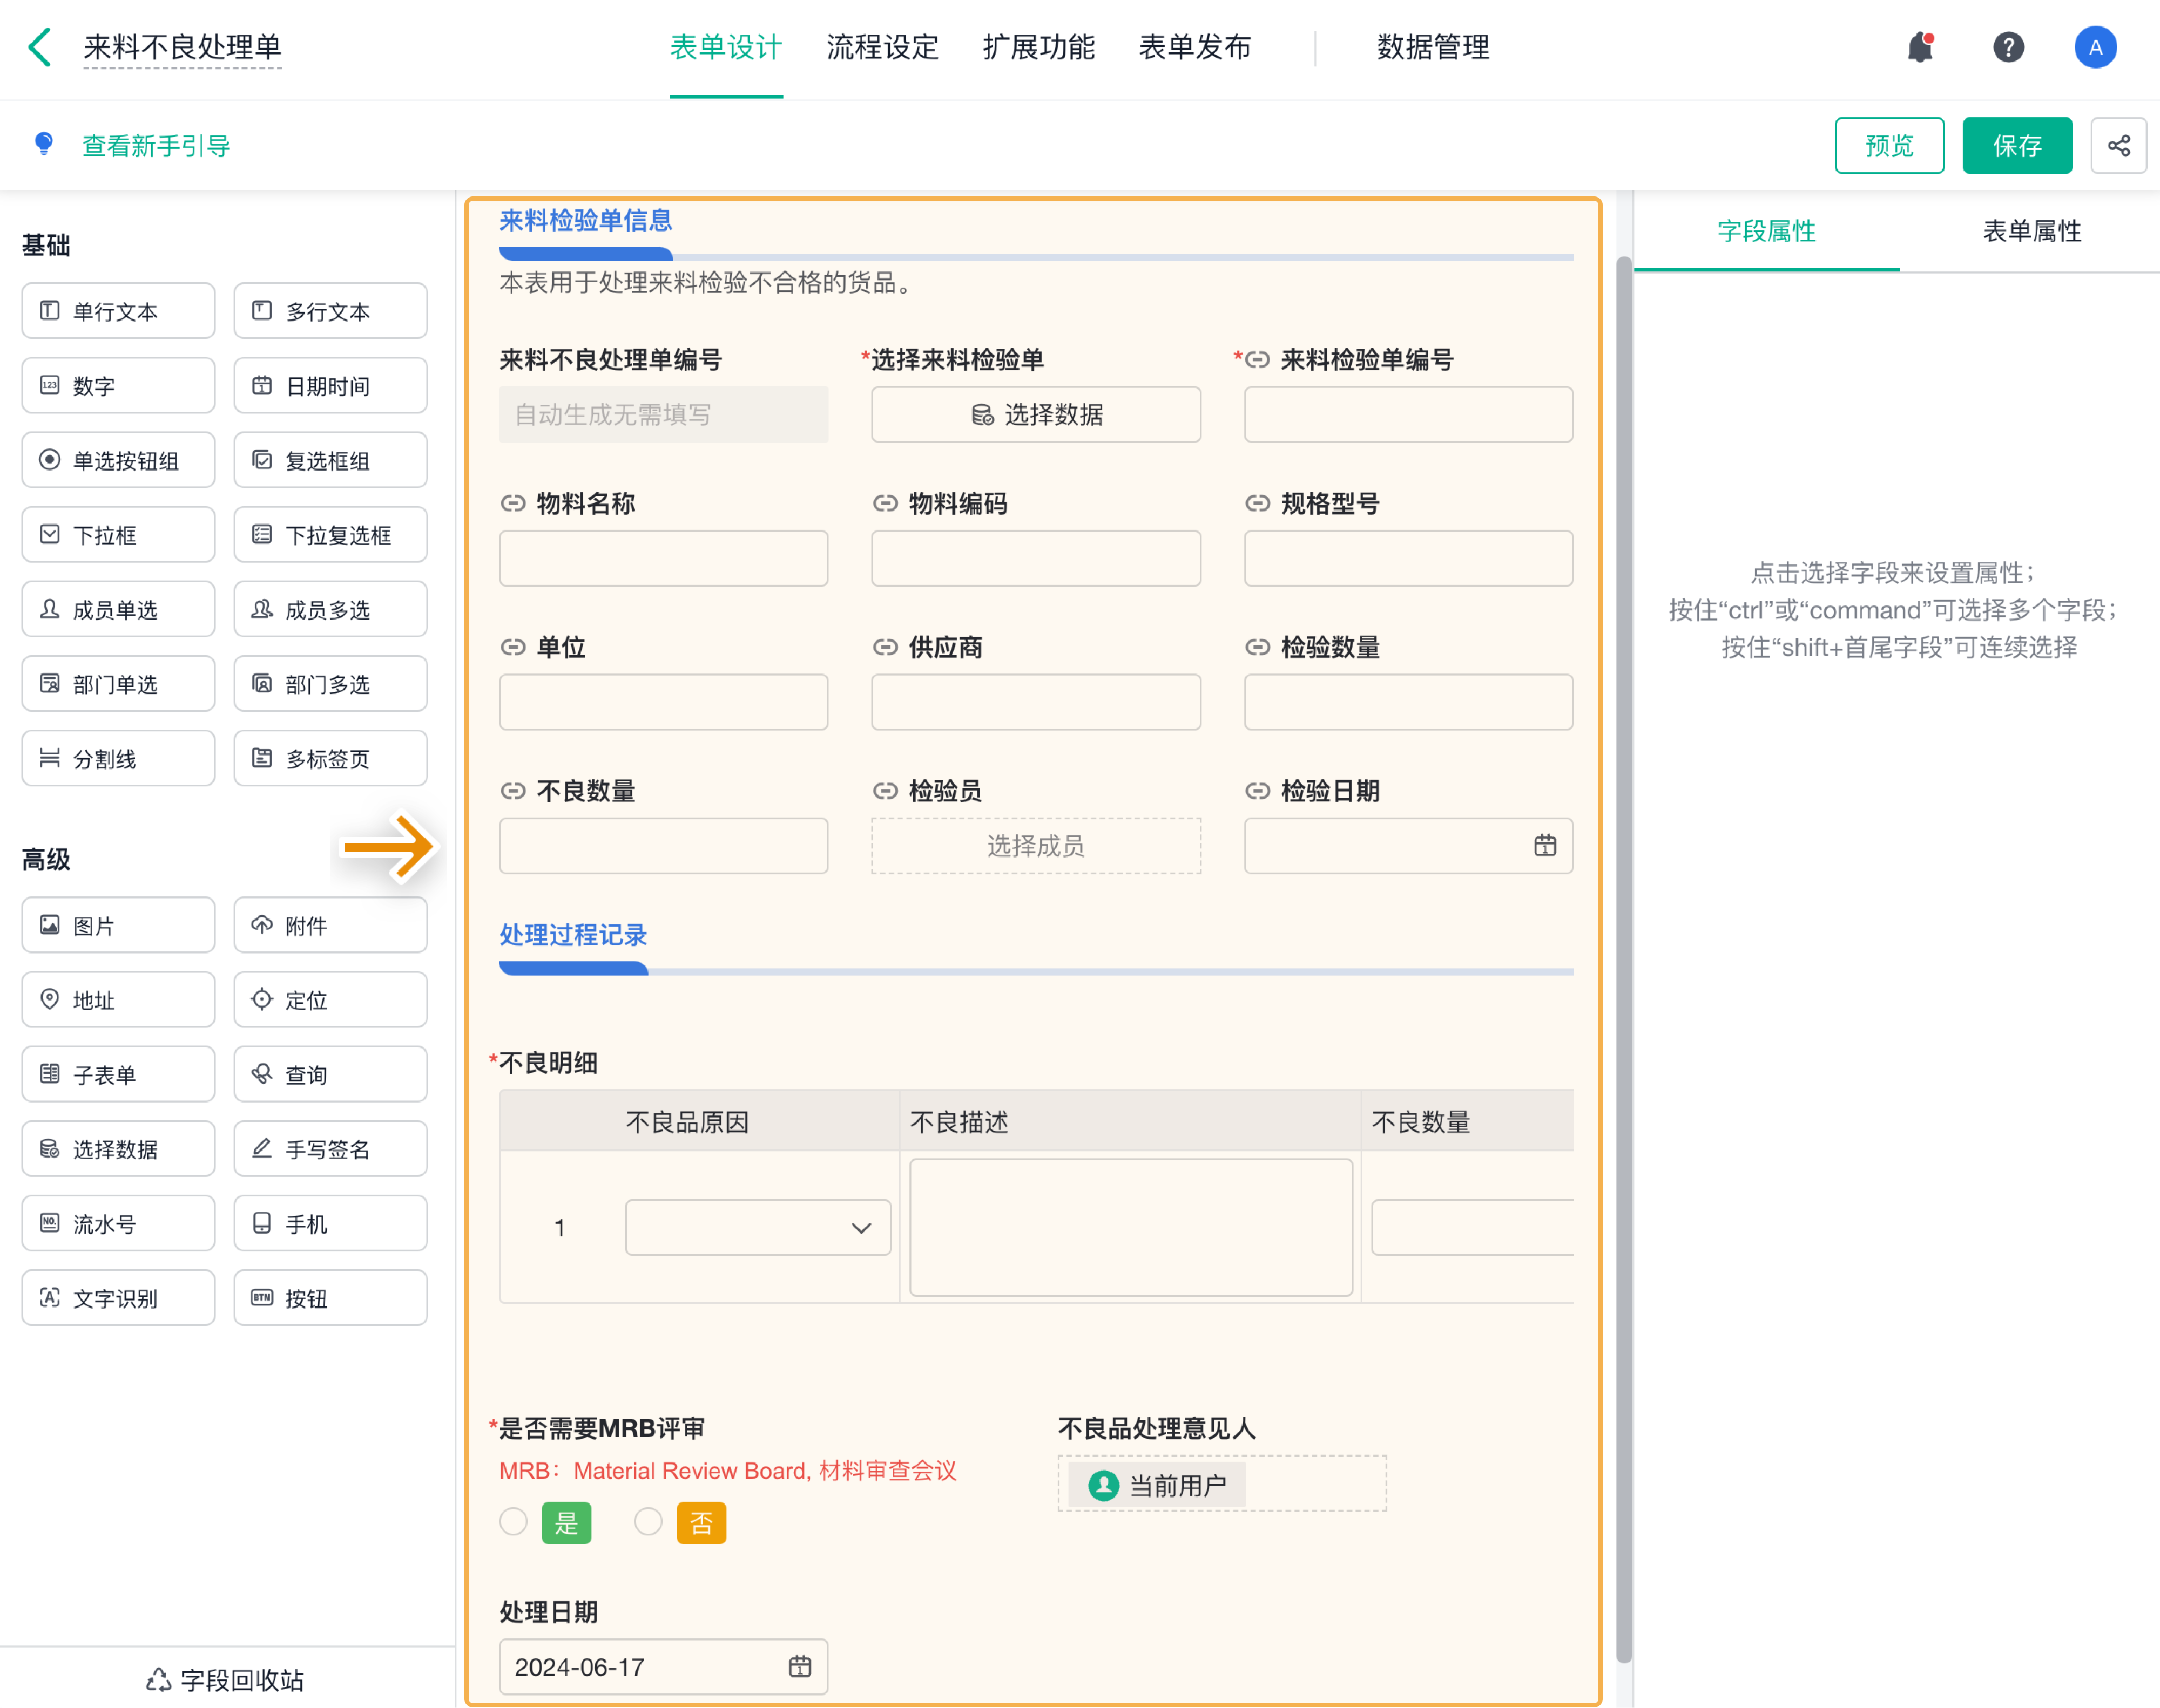2160x1708 pixels.
Task: Expand the 不良品原因 dropdown
Action: tap(758, 1227)
